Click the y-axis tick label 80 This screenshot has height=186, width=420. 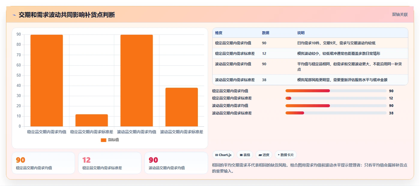click(19, 45)
